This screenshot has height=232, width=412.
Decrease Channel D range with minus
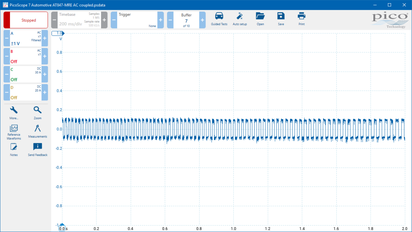tap(7, 92)
